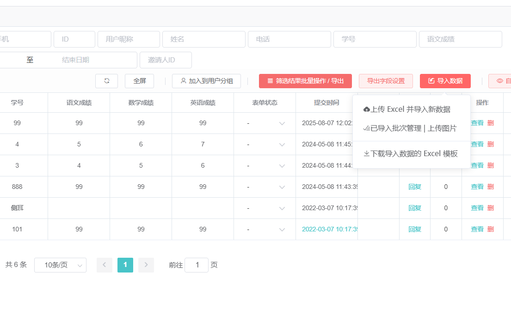Choose 下载导入数据的 Excel 模板
The height and width of the screenshot is (315, 511).
[411, 154]
